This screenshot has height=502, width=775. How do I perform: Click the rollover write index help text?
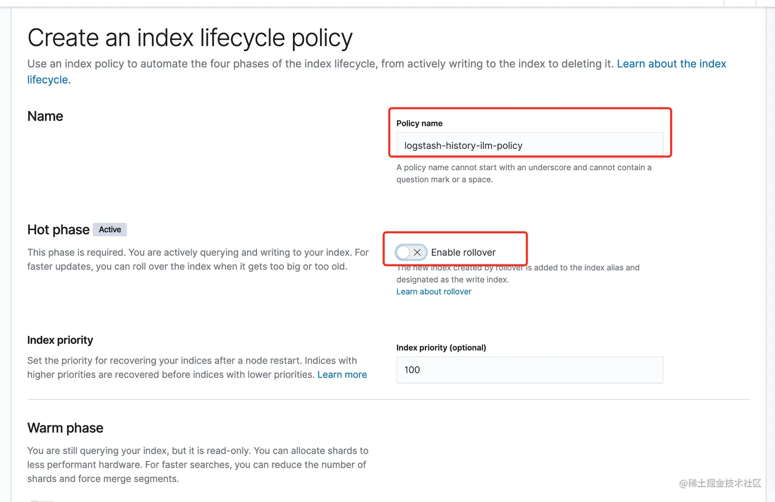click(x=518, y=274)
